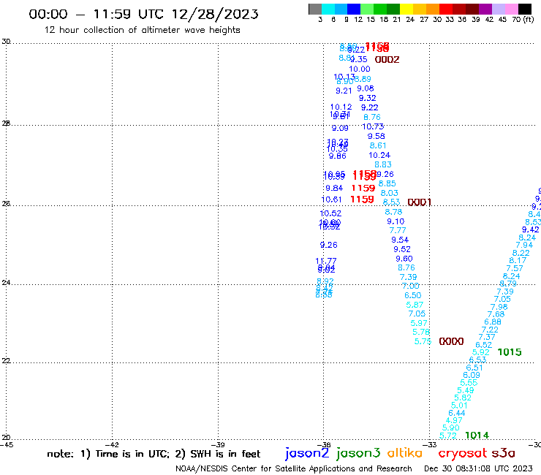
Task: Click the wave height value 6.44
Action: coord(457,414)
